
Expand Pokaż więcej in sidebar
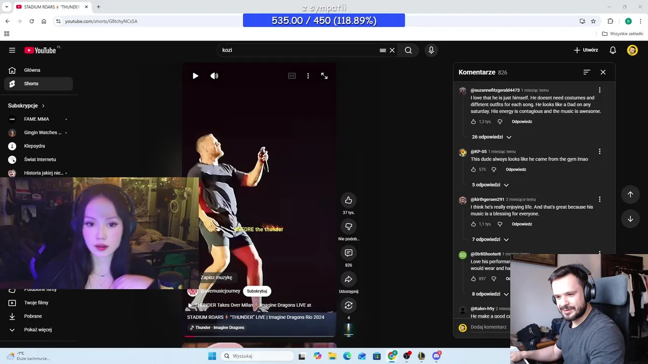(x=38, y=330)
